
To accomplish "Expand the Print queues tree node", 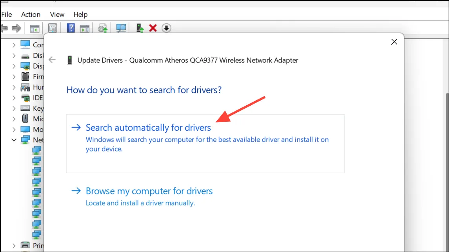I will [14, 245].
